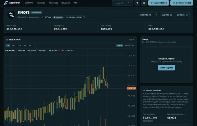
Task: Open the API nav item
Action: pos(75,3)
